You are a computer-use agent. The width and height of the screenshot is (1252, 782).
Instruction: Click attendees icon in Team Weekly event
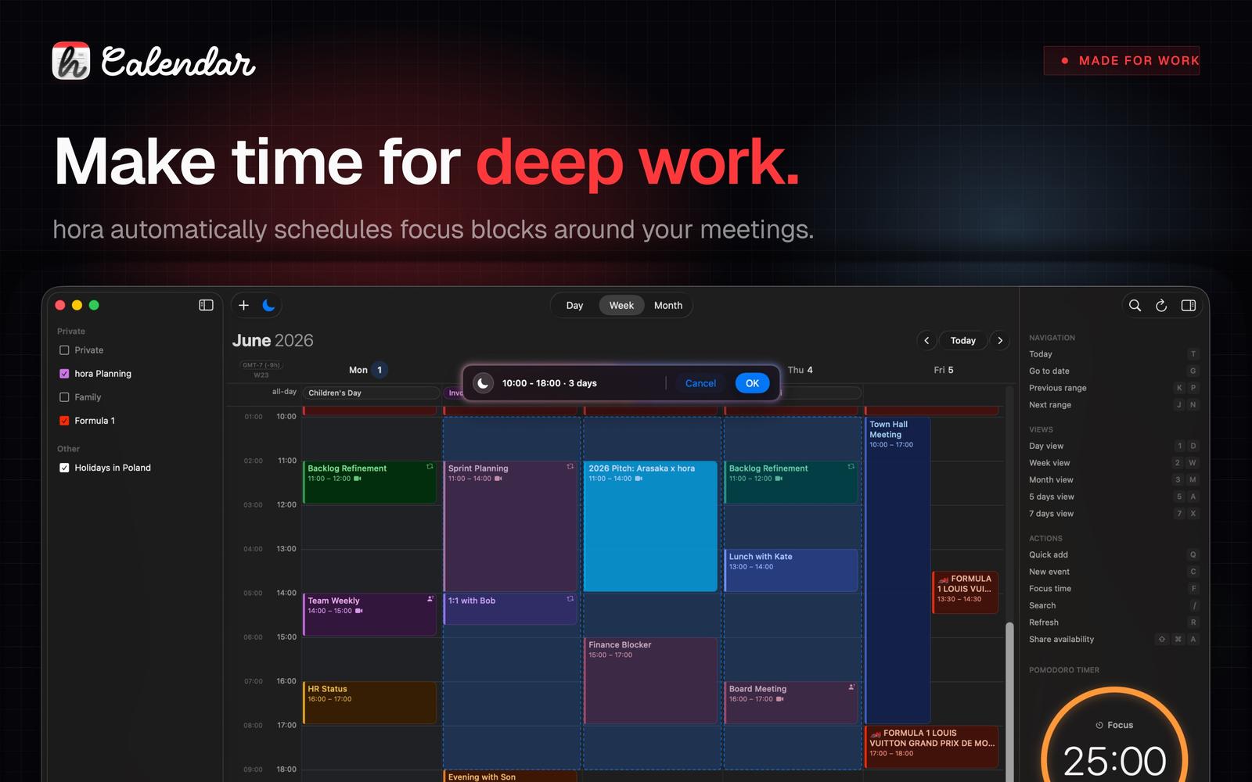[x=430, y=599]
